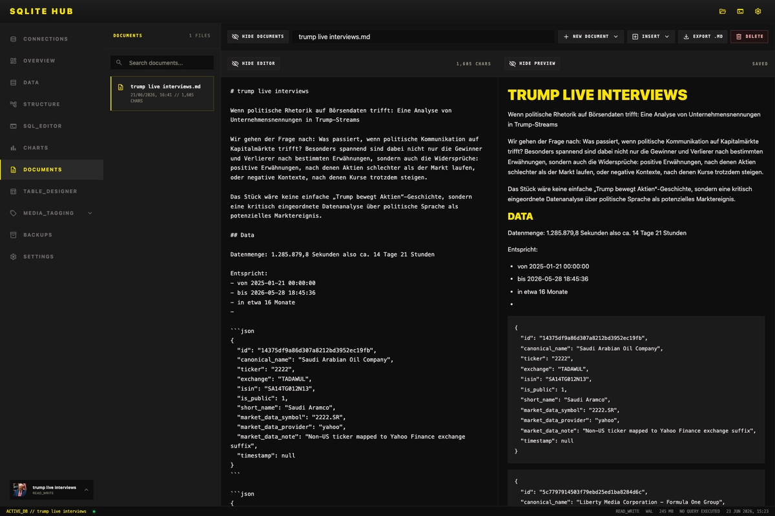Click the download icon on Export .MD
This screenshot has width=775, height=516.
click(x=687, y=37)
